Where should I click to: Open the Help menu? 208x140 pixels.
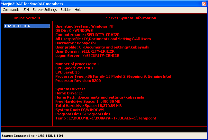click(78, 10)
